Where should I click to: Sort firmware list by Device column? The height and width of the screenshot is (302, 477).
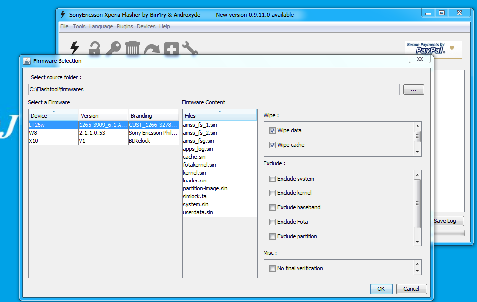point(54,115)
